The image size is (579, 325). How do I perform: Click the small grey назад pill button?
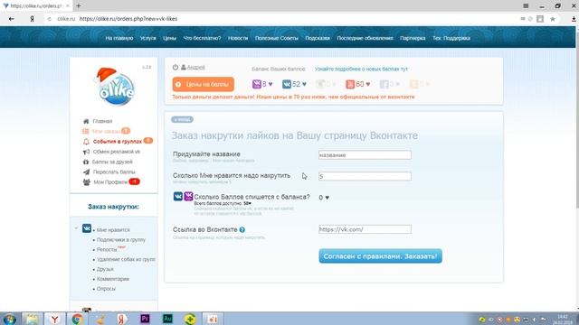coord(182,119)
